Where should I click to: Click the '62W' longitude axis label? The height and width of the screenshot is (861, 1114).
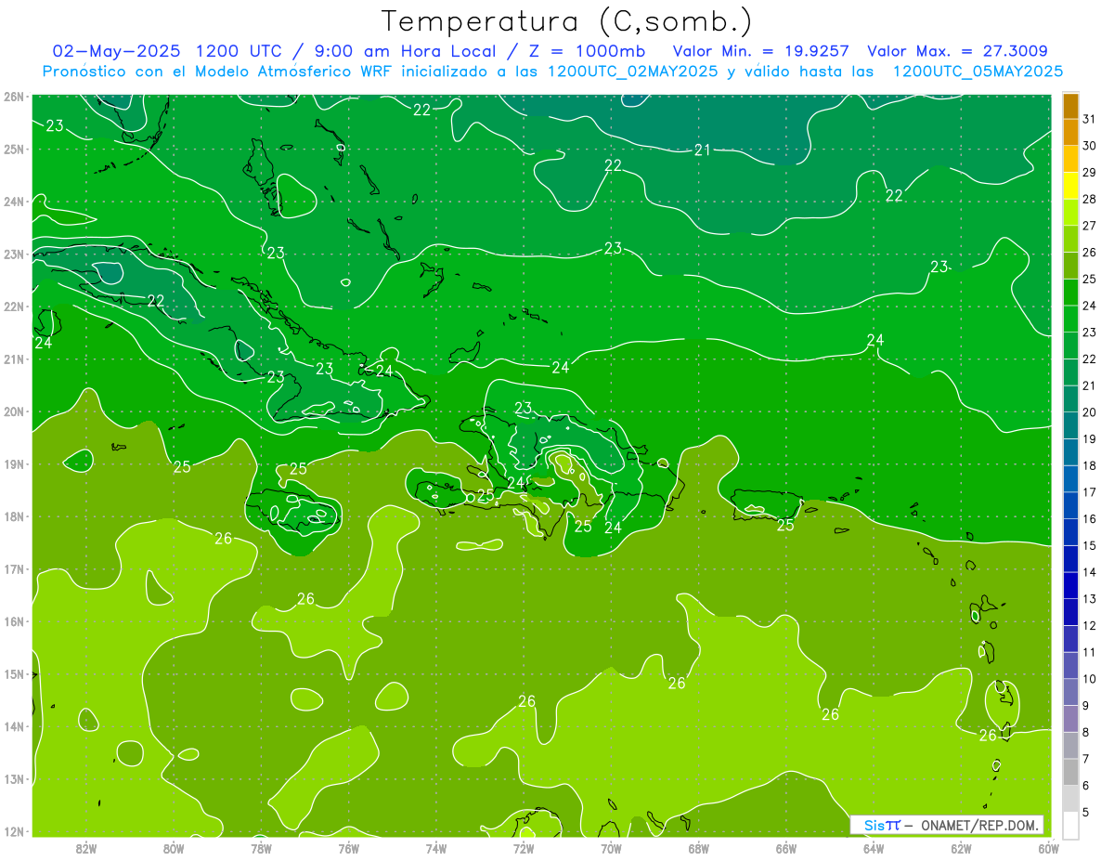(961, 848)
